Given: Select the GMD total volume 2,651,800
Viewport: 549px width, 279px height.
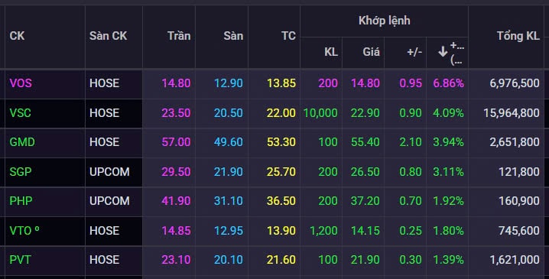Looking at the screenshot, I should coord(515,142).
